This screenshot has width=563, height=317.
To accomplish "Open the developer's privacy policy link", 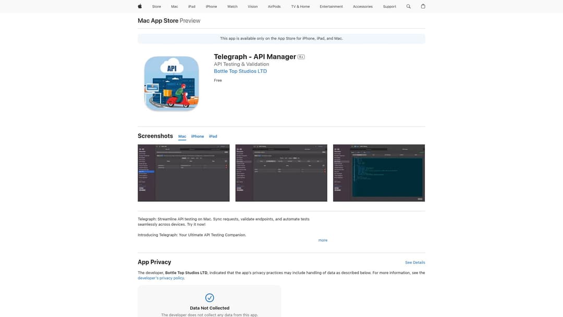I will point(161,278).
